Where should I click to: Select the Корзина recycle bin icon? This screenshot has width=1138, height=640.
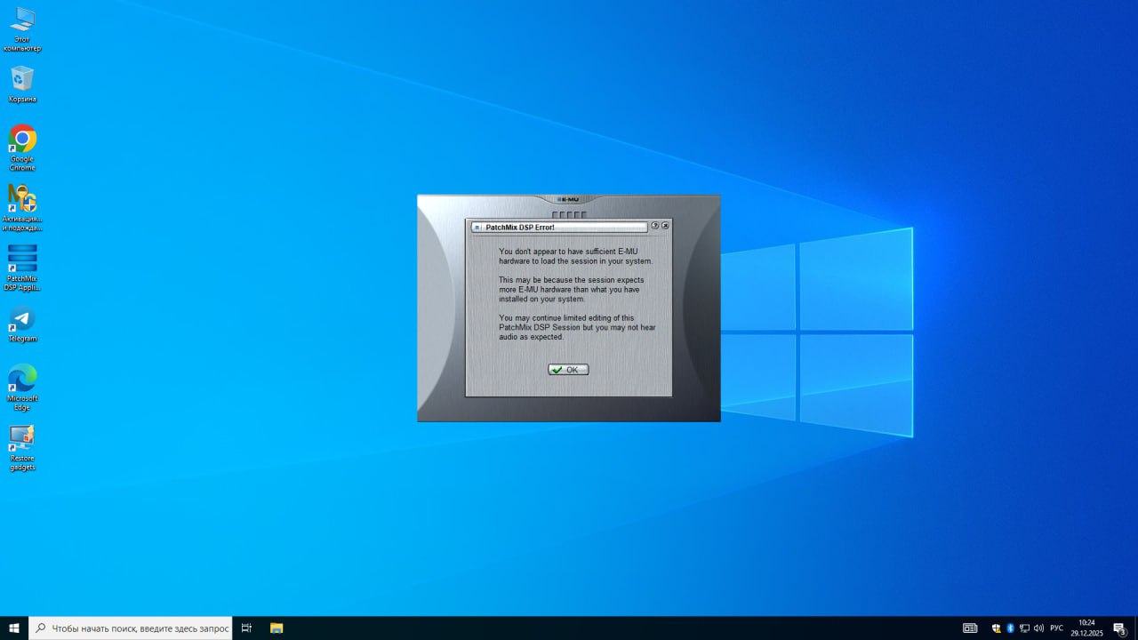22,79
